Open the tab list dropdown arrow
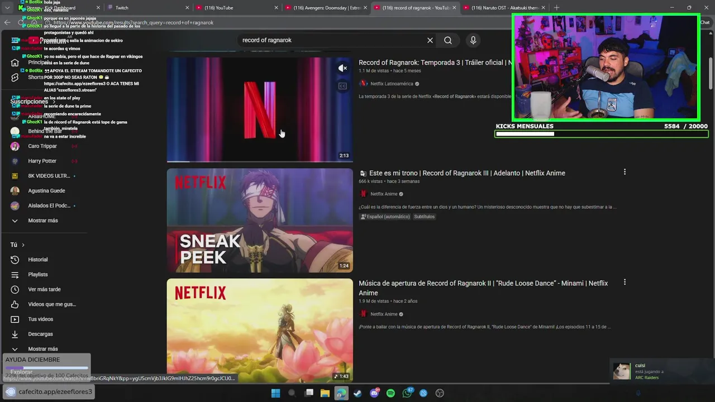 click(x=7, y=8)
